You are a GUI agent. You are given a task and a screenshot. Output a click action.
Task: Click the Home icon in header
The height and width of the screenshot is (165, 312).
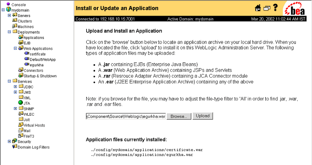[x=258, y=8]
